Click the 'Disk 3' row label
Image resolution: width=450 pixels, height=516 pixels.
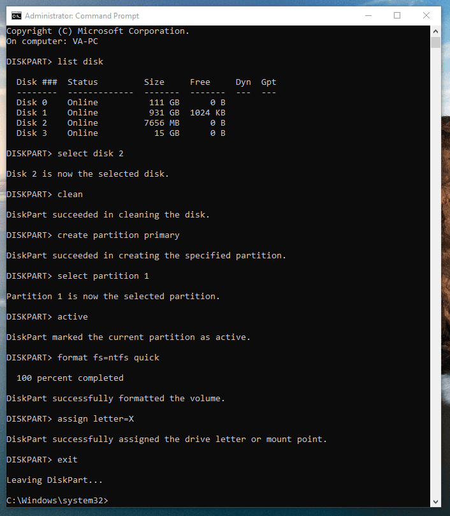pyautogui.click(x=32, y=133)
